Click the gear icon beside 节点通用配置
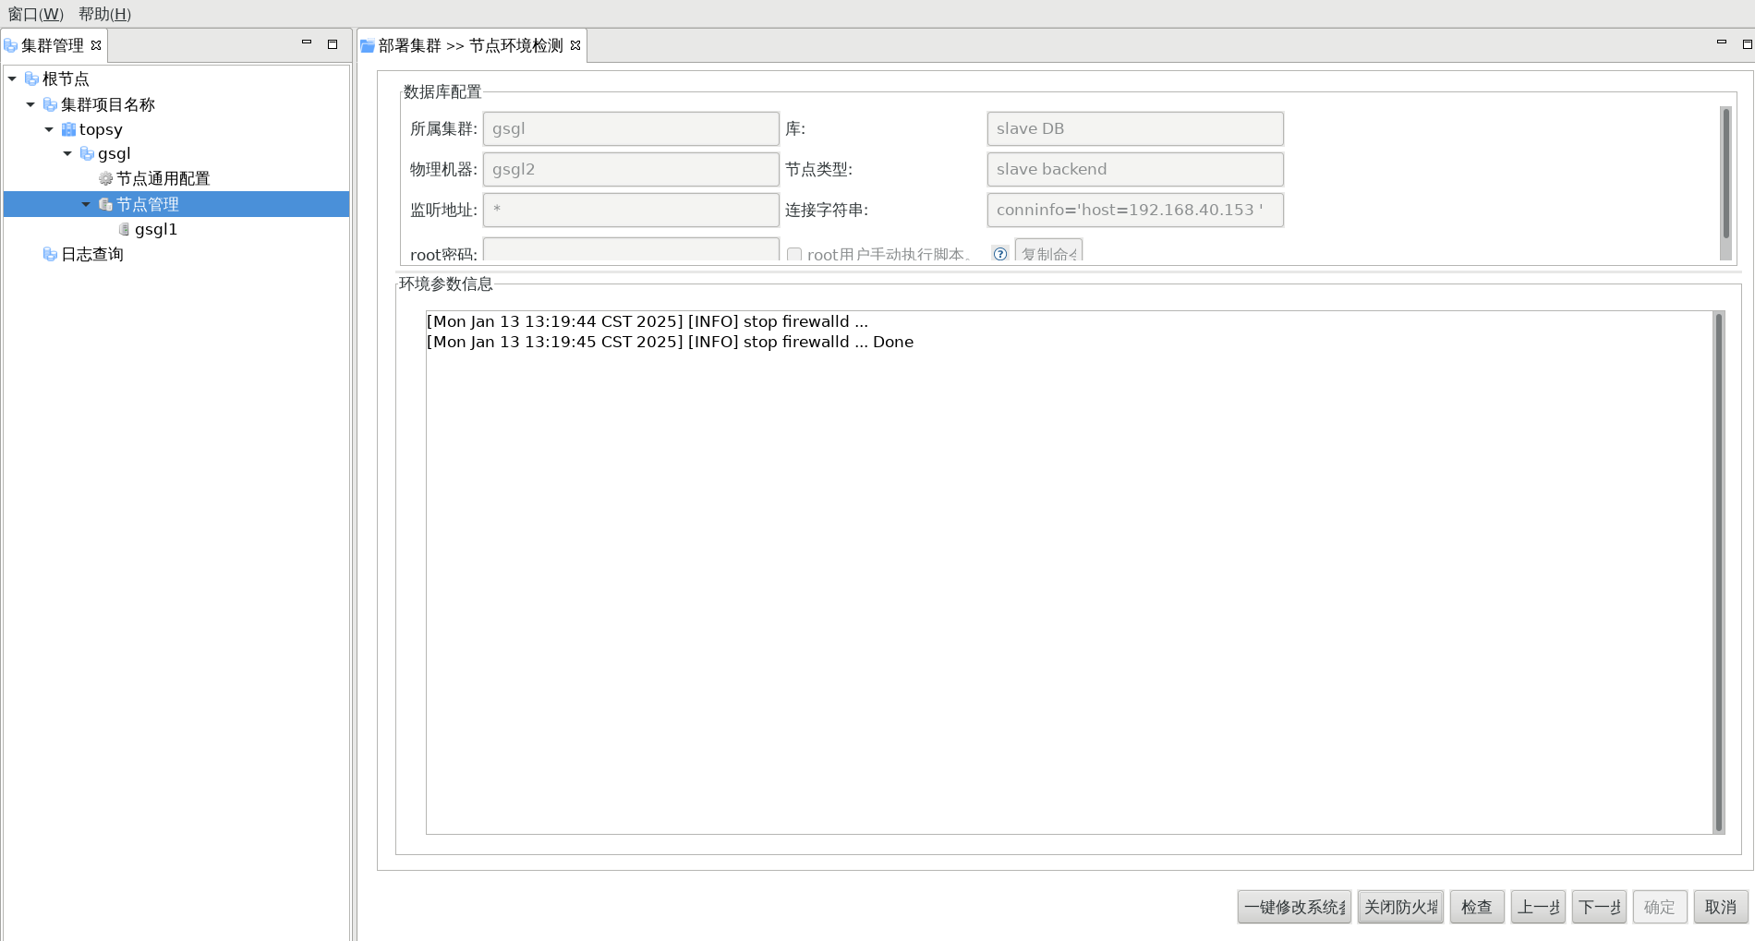 [x=105, y=178]
